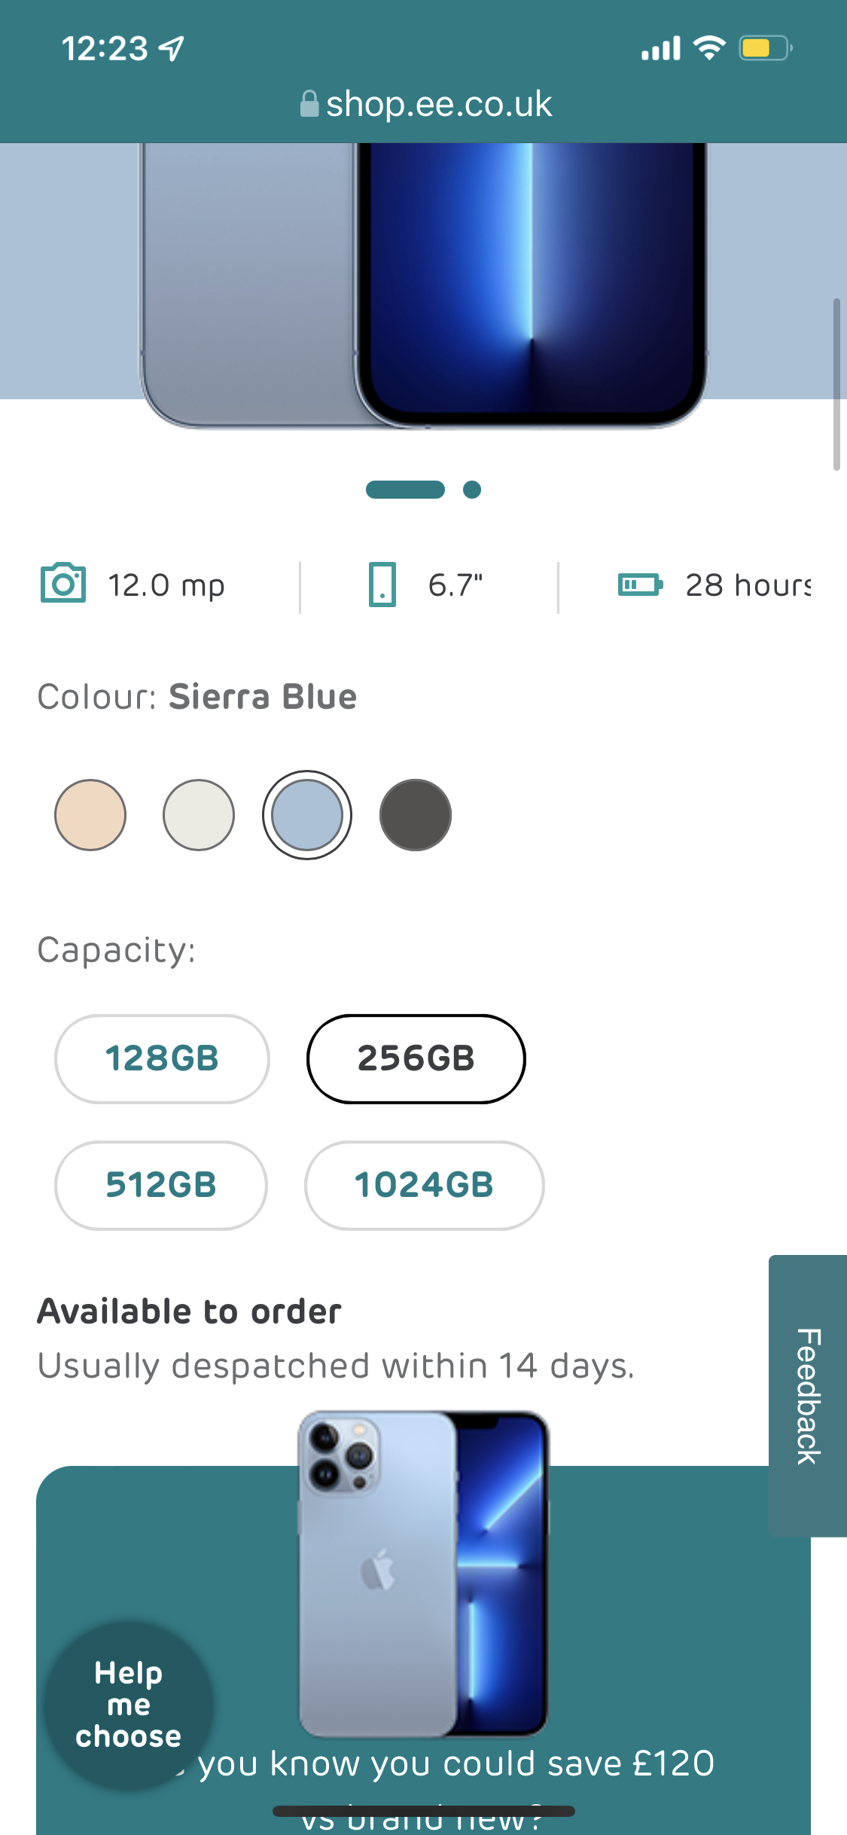Viewport: 847px width, 1835px height.
Task: Tap the Wi-Fi indicator in the status bar
Action: (707, 47)
